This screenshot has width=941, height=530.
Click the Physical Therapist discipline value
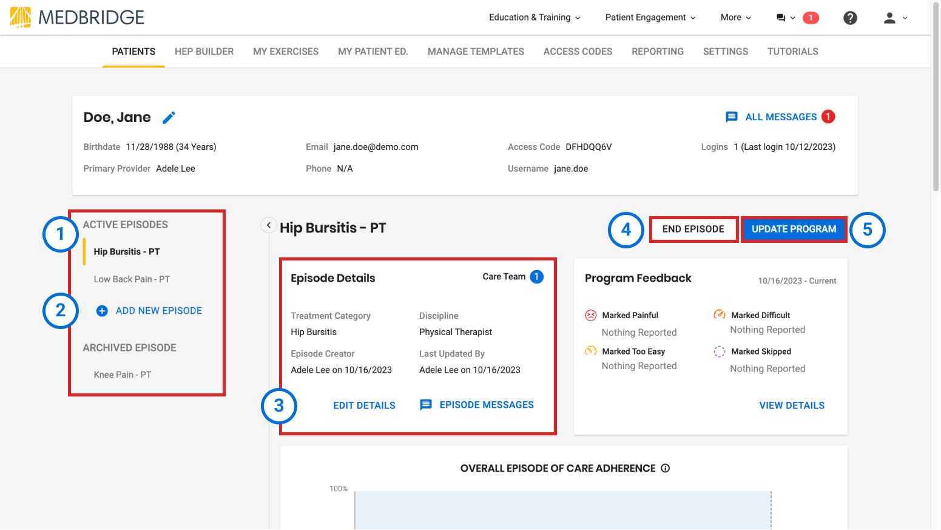coord(456,332)
